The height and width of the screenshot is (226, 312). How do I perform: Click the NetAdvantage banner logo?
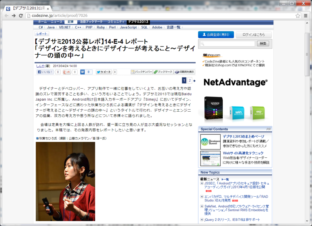(236, 82)
